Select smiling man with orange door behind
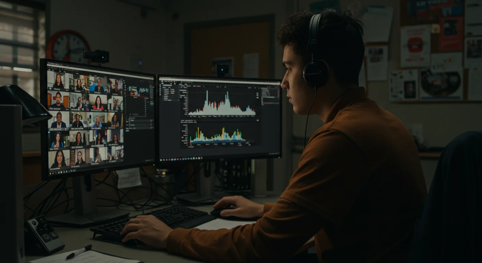 (59, 100)
